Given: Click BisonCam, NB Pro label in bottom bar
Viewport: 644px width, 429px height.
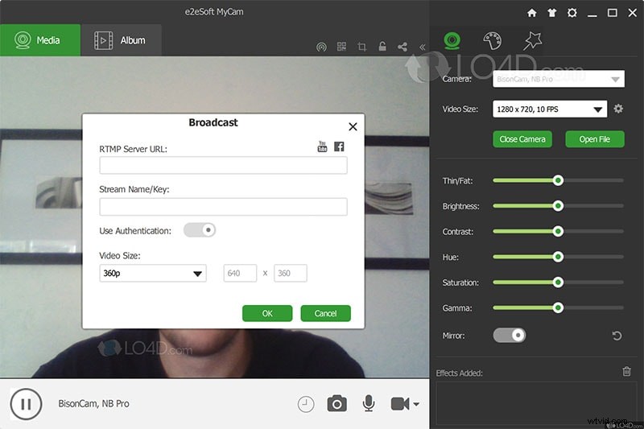Looking at the screenshot, I should 93,403.
